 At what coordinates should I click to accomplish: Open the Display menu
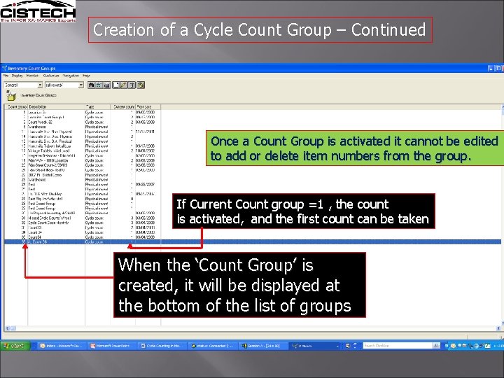pyautogui.click(x=17, y=76)
